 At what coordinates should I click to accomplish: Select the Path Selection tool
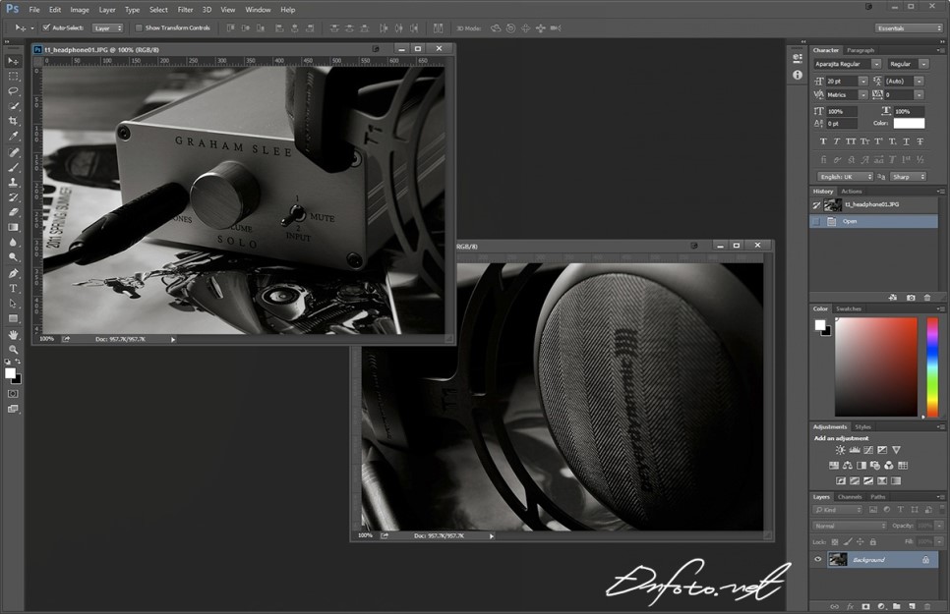(x=13, y=304)
